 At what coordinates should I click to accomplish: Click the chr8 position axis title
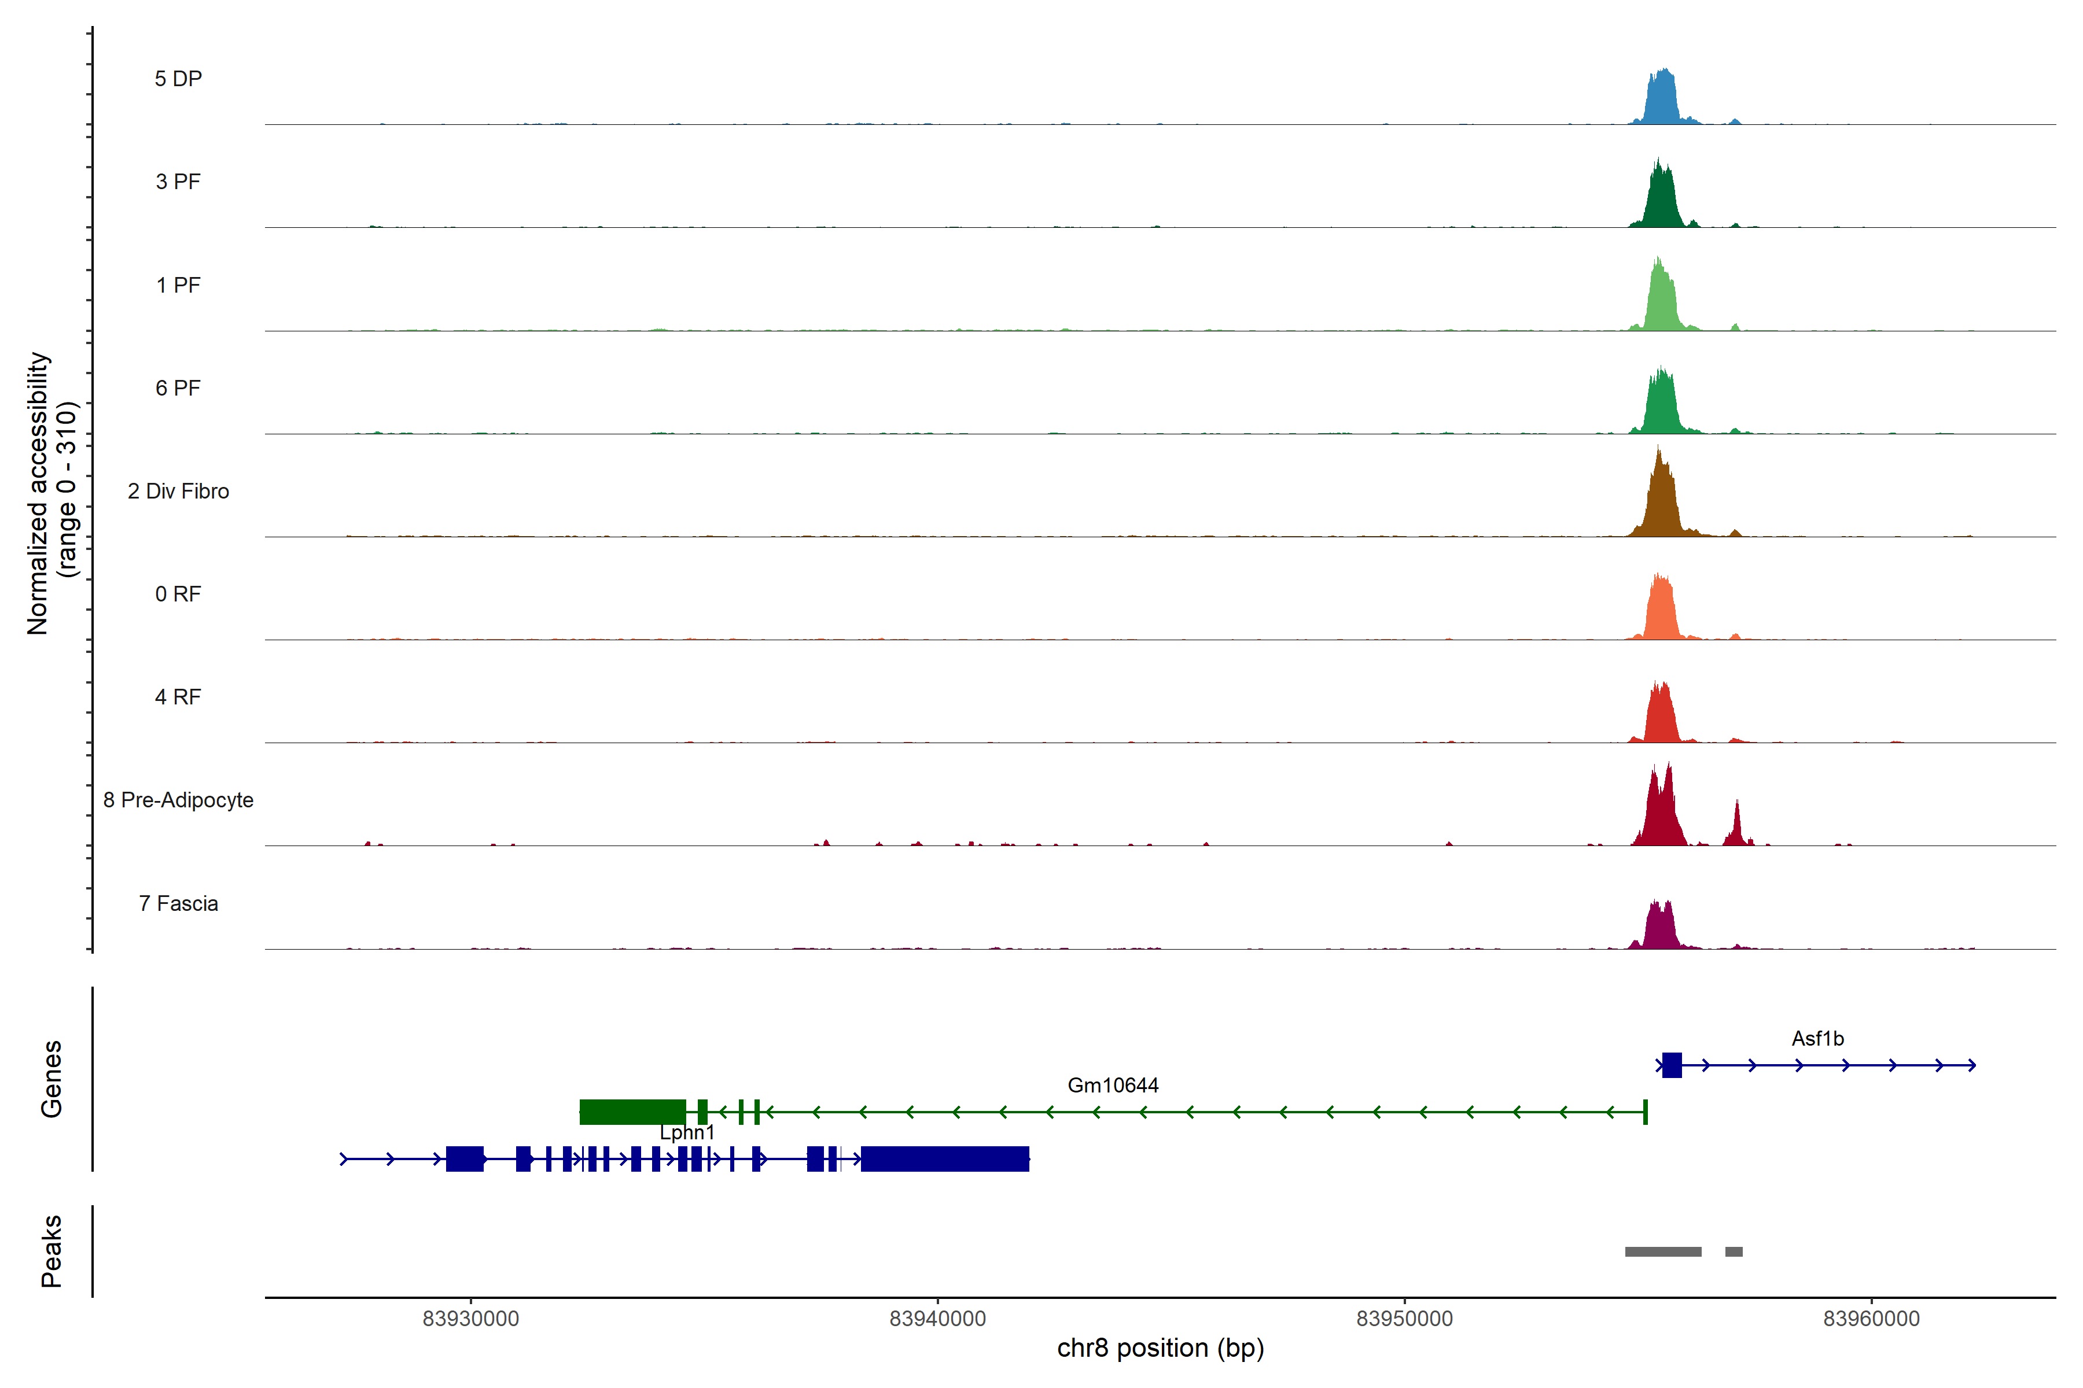click(1160, 1348)
